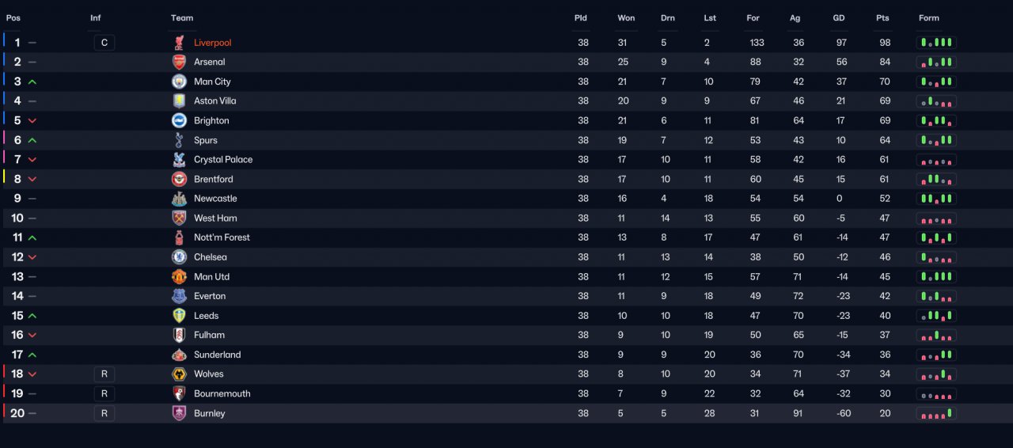1013x448 pixels.
Task: Click the Spurs cockerel badge
Action: 179,140
